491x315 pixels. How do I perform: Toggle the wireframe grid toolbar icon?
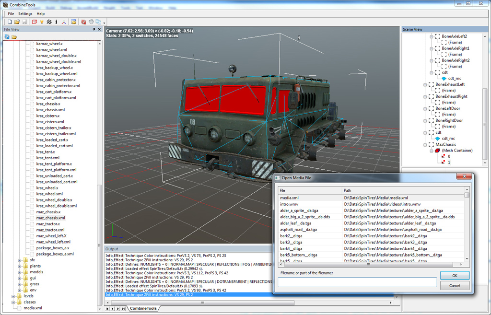pyautogui.click(x=49, y=22)
